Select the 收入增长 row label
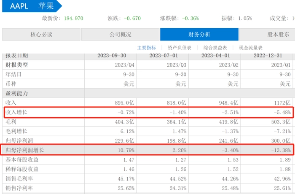 pyautogui.click(x=17, y=112)
